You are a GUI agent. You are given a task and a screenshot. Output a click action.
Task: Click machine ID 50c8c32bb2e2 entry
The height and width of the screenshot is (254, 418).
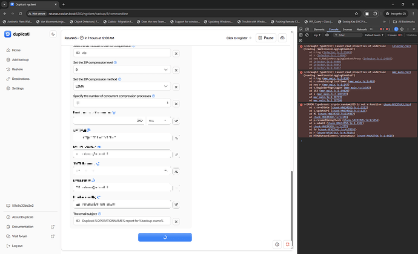(22, 206)
